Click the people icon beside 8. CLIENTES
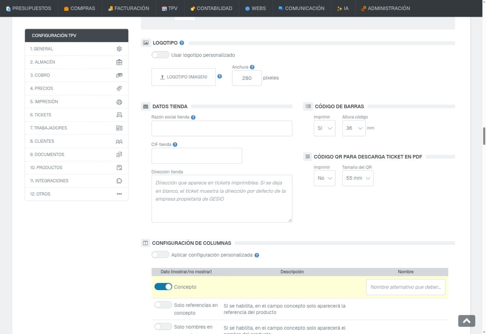The image size is (486, 334). (119, 141)
